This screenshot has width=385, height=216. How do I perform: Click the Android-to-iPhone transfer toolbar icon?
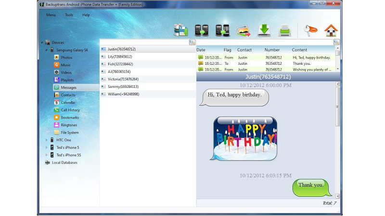[x=222, y=30]
